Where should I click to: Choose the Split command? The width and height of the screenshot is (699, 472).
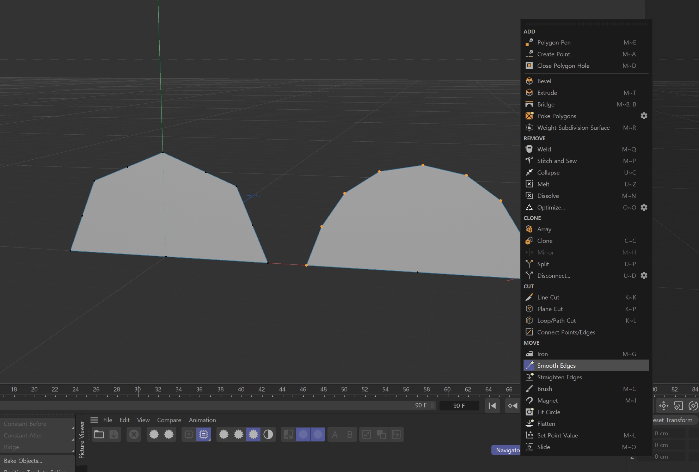[586, 264]
